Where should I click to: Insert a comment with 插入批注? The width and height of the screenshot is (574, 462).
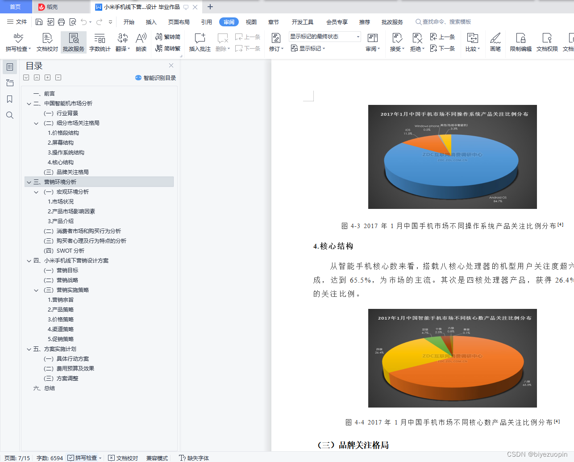tap(200, 42)
